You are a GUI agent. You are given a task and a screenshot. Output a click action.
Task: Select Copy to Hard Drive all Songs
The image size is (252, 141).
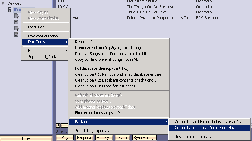click(x=119, y=59)
